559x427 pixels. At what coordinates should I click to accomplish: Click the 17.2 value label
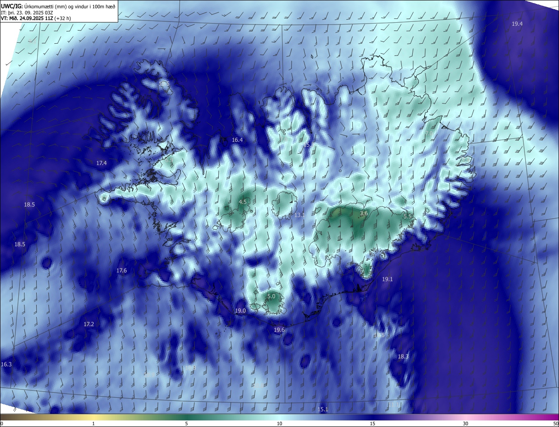click(89, 324)
